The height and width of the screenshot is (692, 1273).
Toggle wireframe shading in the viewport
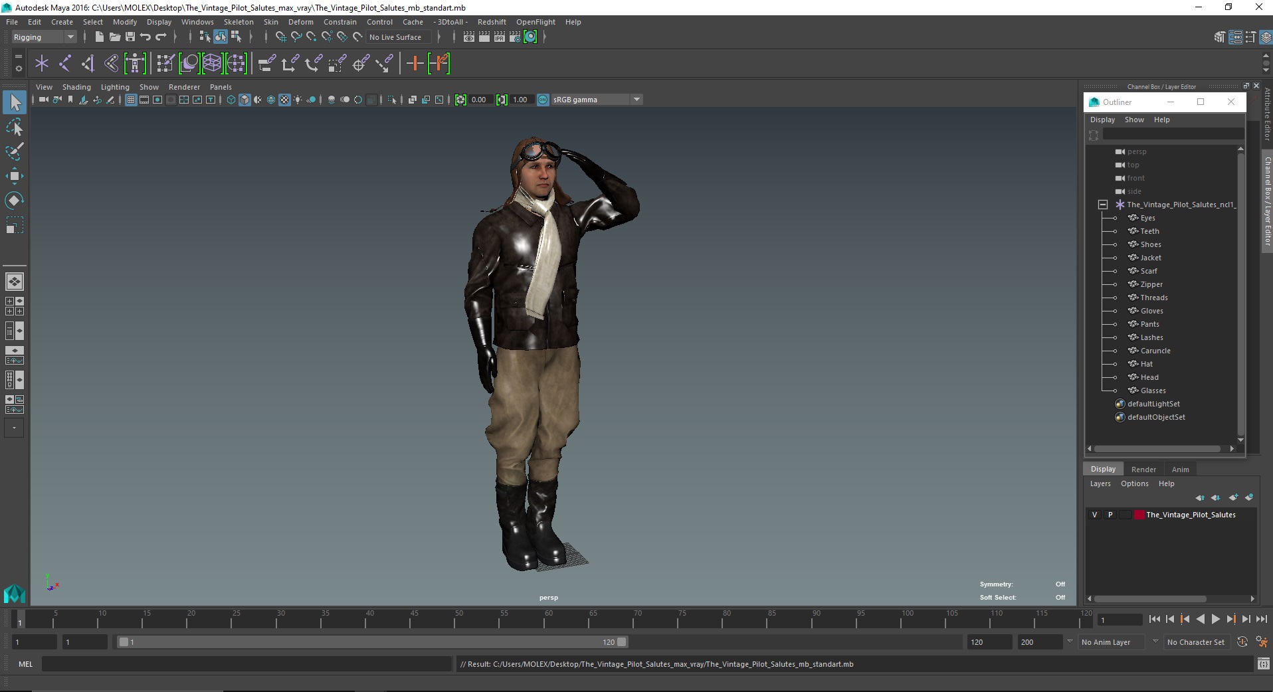coord(231,100)
